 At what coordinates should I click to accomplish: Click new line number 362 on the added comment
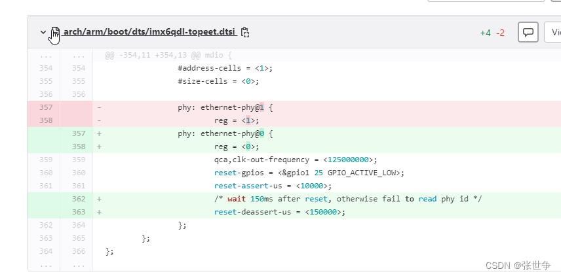[x=79, y=199]
